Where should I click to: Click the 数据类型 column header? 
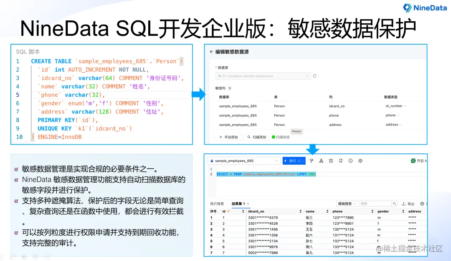[x=390, y=97]
